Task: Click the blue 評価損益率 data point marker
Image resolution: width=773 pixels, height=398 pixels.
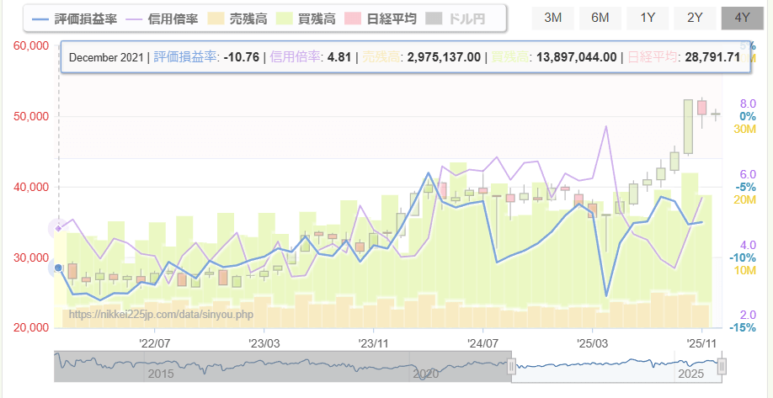Action: [58, 268]
